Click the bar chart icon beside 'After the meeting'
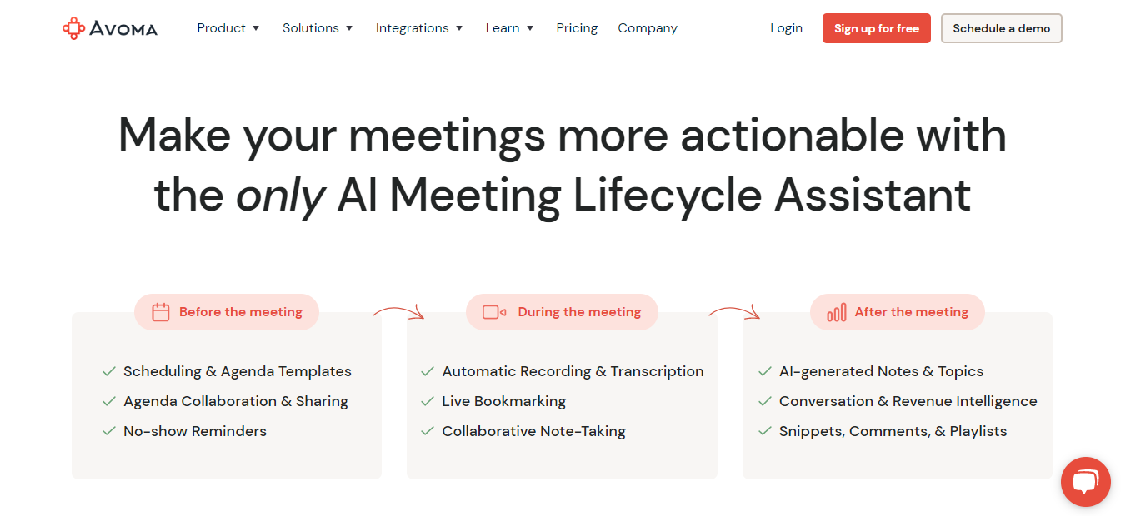 tap(836, 312)
